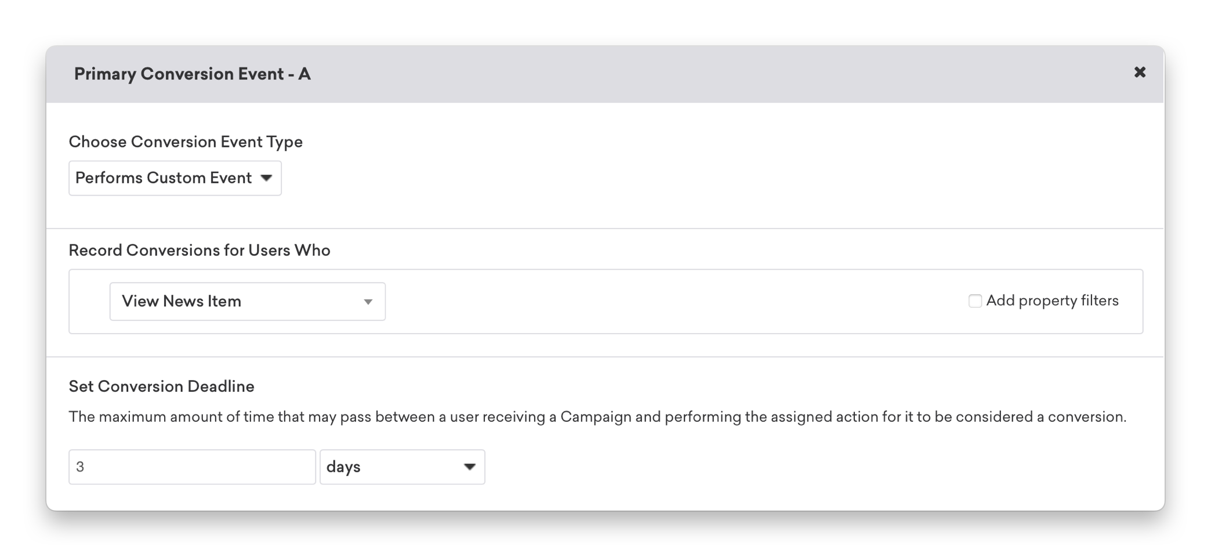
Task: Click the Record Conversions for Users Who heading
Action: click(x=200, y=251)
